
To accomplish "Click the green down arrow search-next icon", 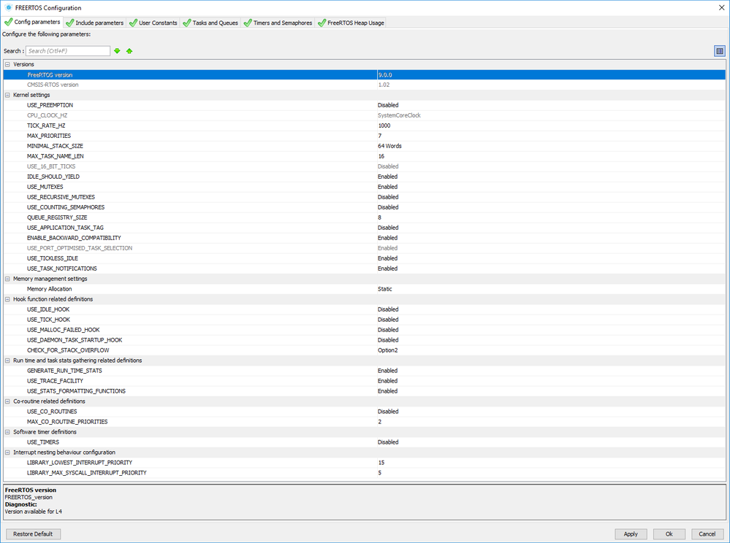I will 118,50.
